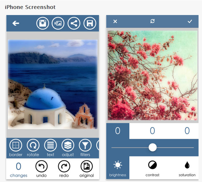The height and width of the screenshot is (182, 202).
Task: Click the pink blossom photo preview
Action: click(x=153, y=75)
